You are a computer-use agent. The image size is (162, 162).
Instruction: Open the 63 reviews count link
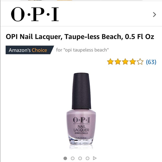(151, 62)
